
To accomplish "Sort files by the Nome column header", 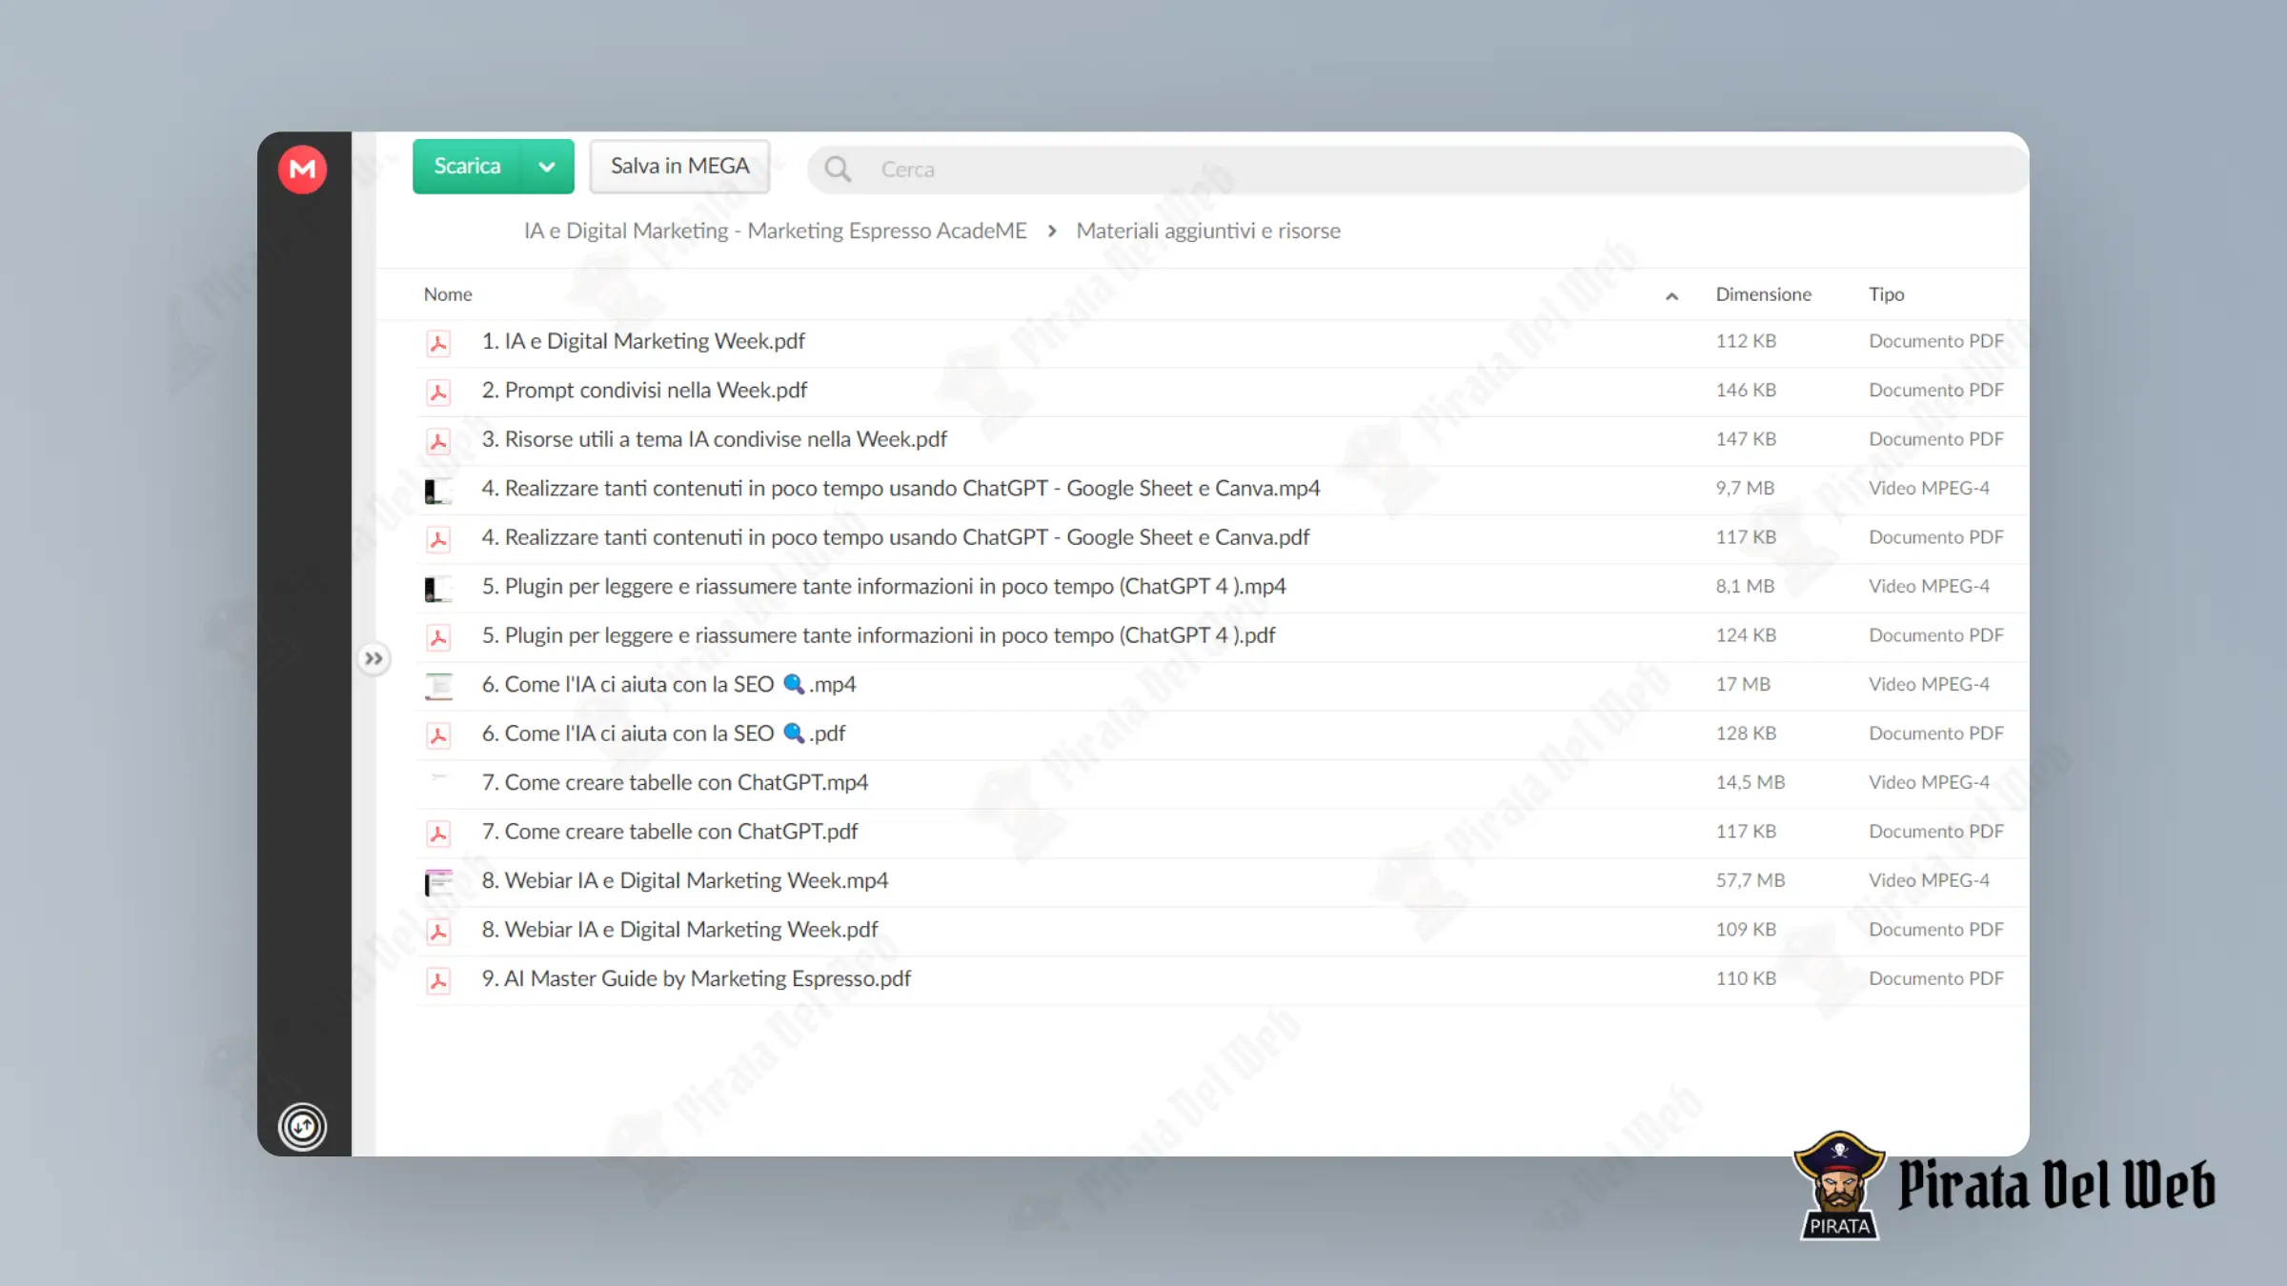I will pyautogui.click(x=448, y=294).
